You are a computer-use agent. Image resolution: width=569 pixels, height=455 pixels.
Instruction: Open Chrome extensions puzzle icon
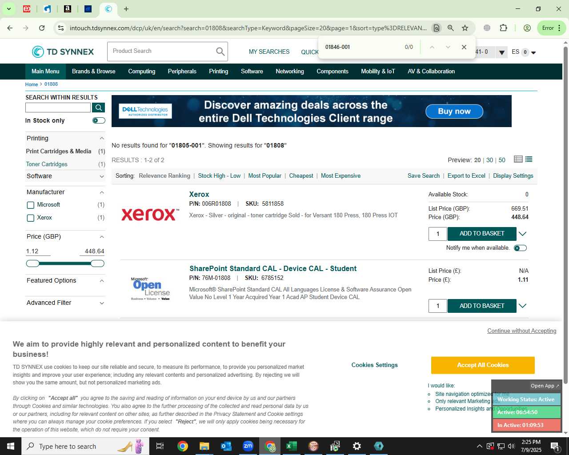503,28
